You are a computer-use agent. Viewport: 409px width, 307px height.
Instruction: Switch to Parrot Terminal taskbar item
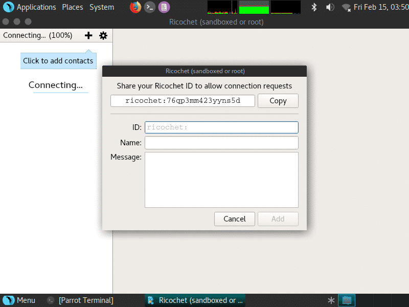point(80,300)
